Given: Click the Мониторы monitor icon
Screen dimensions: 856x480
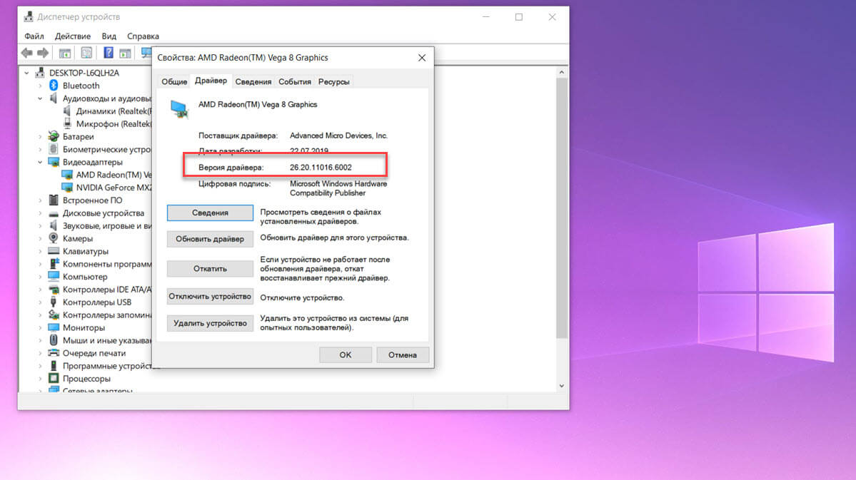Looking at the screenshot, I should [54, 327].
